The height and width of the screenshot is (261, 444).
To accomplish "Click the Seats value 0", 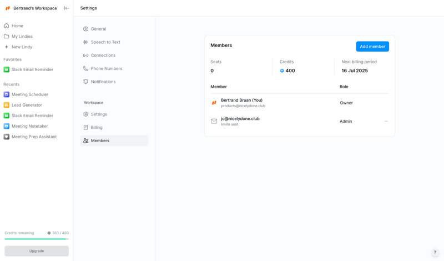I will [212, 71].
